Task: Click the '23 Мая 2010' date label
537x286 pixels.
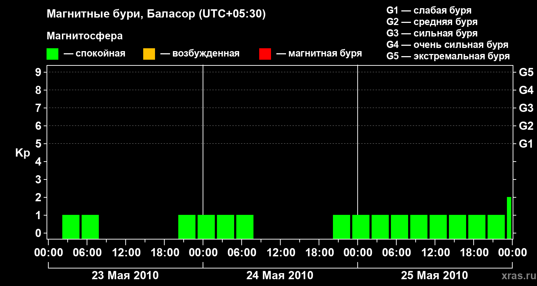Action: click(x=125, y=275)
